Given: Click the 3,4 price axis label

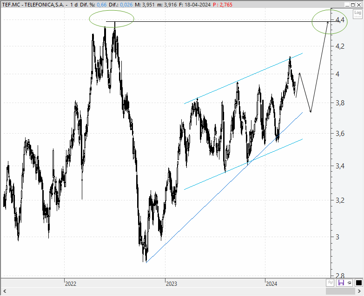Looking at the screenshot, I should click(x=340, y=166).
